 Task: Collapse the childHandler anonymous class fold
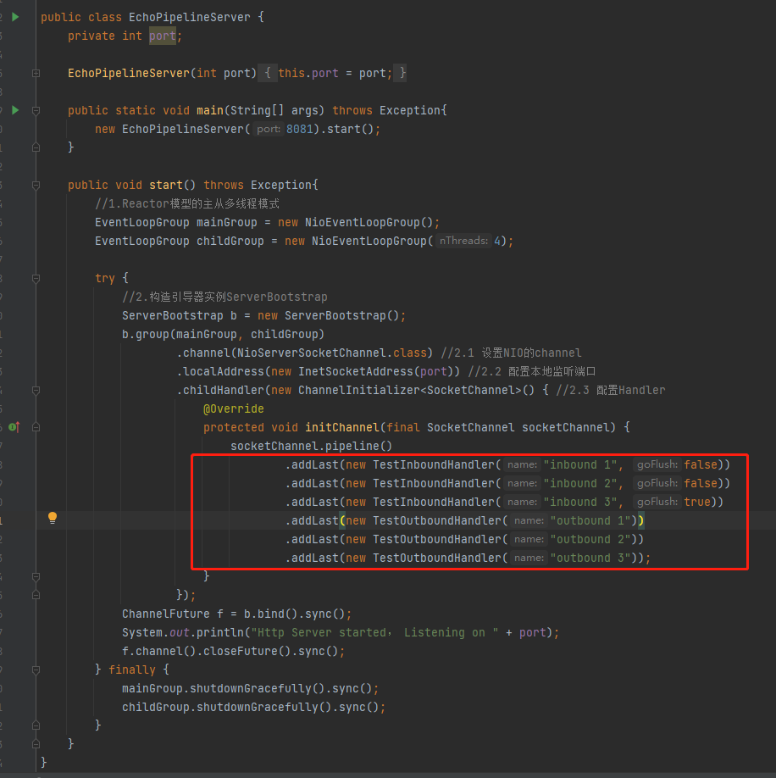click(36, 391)
